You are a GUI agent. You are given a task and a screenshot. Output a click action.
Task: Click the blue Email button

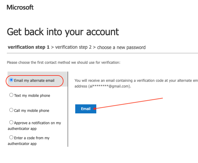[x=86, y=109]
